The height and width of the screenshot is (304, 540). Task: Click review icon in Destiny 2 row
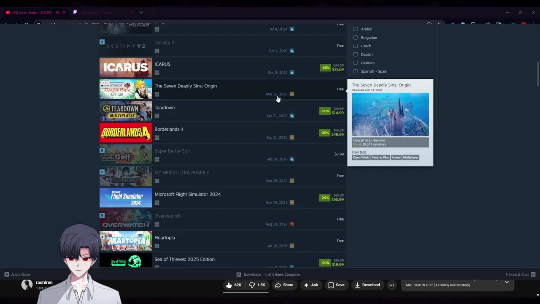point(292,51)
